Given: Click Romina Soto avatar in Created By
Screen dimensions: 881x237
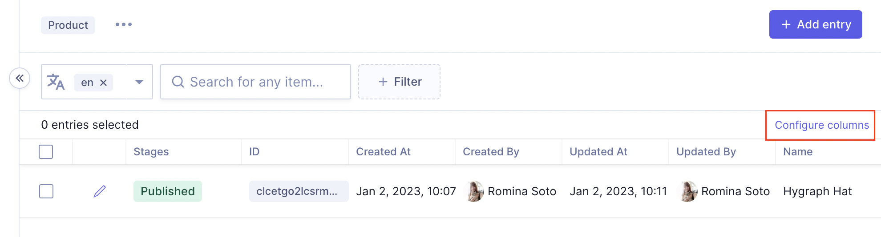Looking at the screenshot, I should click(475, 191).
